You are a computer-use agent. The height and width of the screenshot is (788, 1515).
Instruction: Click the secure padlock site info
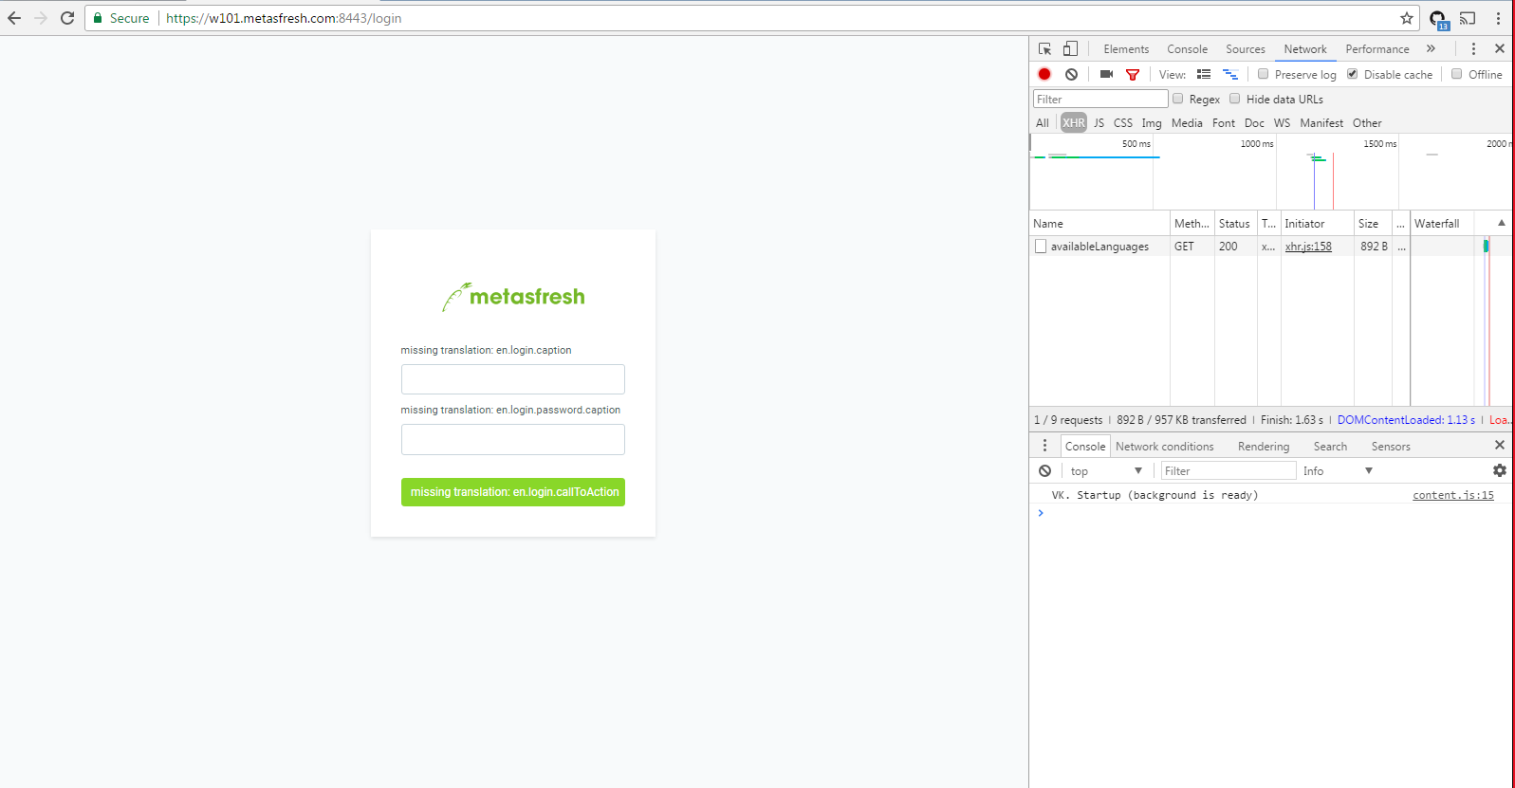click(97, 18)
